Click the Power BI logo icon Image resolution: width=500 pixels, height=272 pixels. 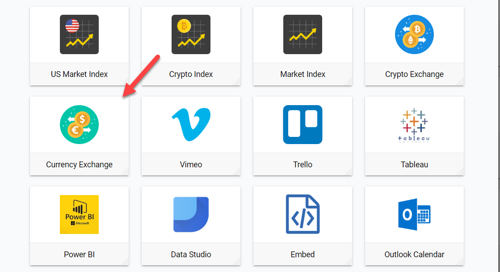point(79,214)
